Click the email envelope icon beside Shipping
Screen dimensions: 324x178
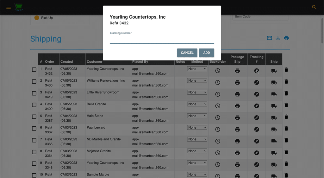[x=269, y=38]
